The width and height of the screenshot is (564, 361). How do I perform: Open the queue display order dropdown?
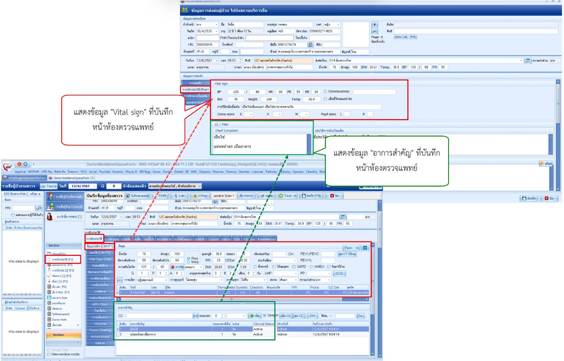pos(199,186)
